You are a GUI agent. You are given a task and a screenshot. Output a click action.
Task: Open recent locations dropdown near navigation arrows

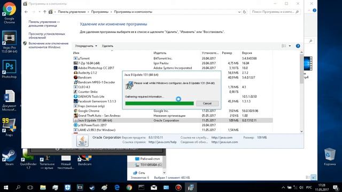tap(39, 12)
